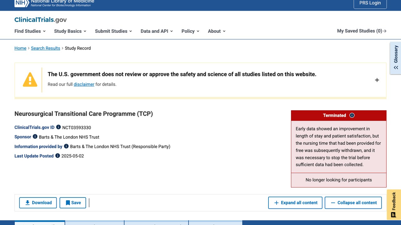Image resolution: width=401 pixels, height=225 pixels.
Task: Go to My Saved Studies
Action: pyautogui.click(x=362, y=31)
